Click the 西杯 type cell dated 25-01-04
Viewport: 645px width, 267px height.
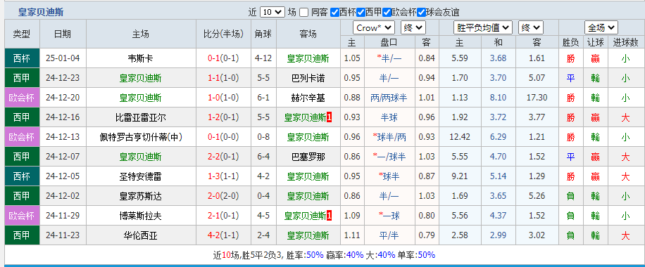tap(22, 58)
